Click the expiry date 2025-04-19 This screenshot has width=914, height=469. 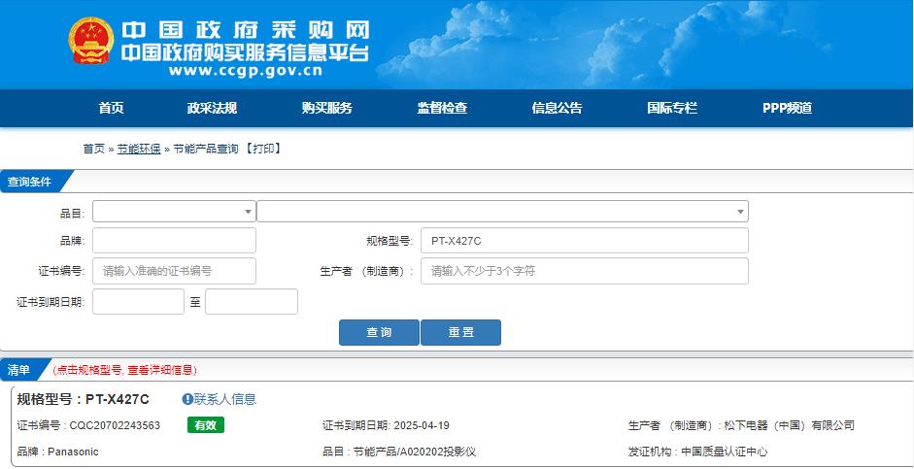point(422,425)
